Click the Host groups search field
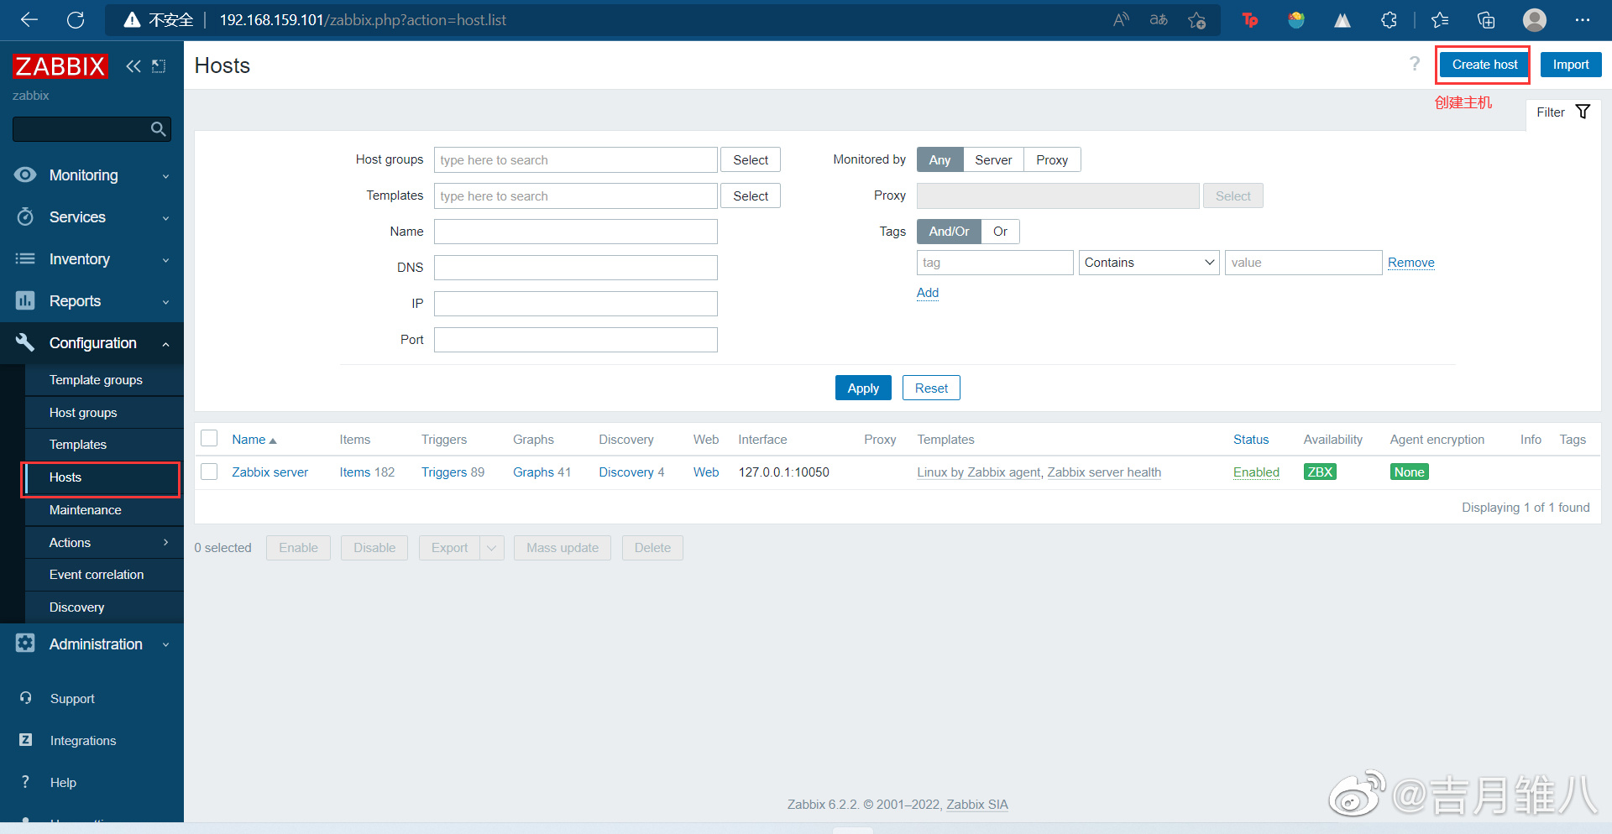Screen dimensions: 1612x834 click(576, 159)
